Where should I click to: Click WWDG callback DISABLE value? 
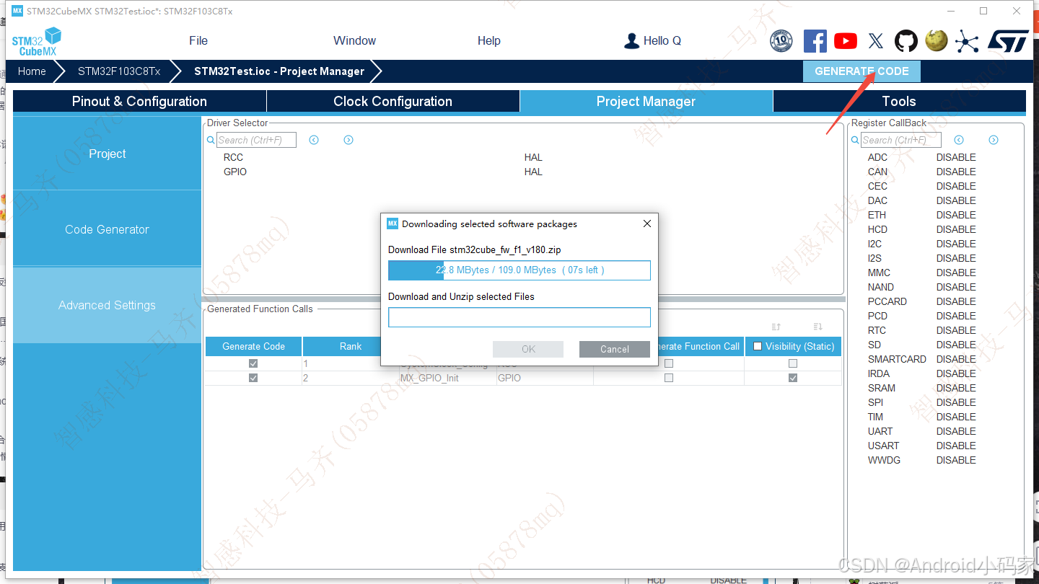tap(956, 460)
